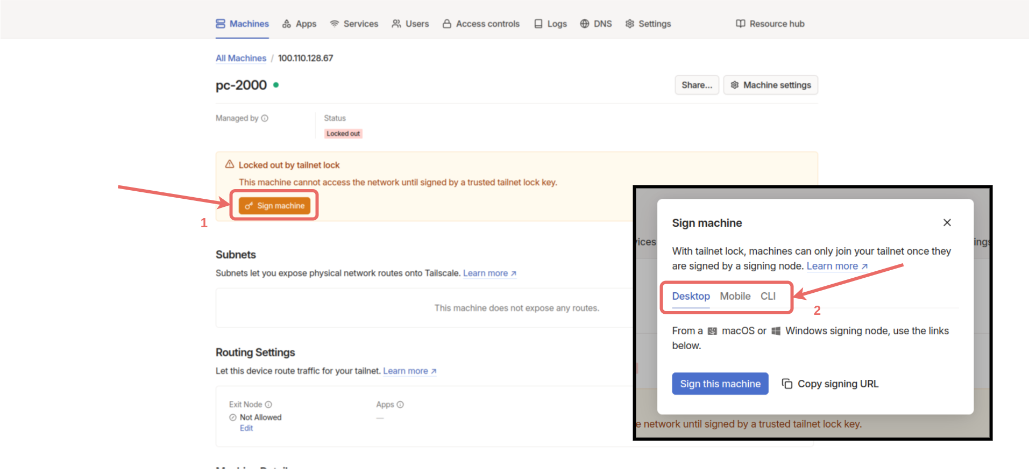Click the warning triangle icon in lock banner

click(x=230, y=164)
